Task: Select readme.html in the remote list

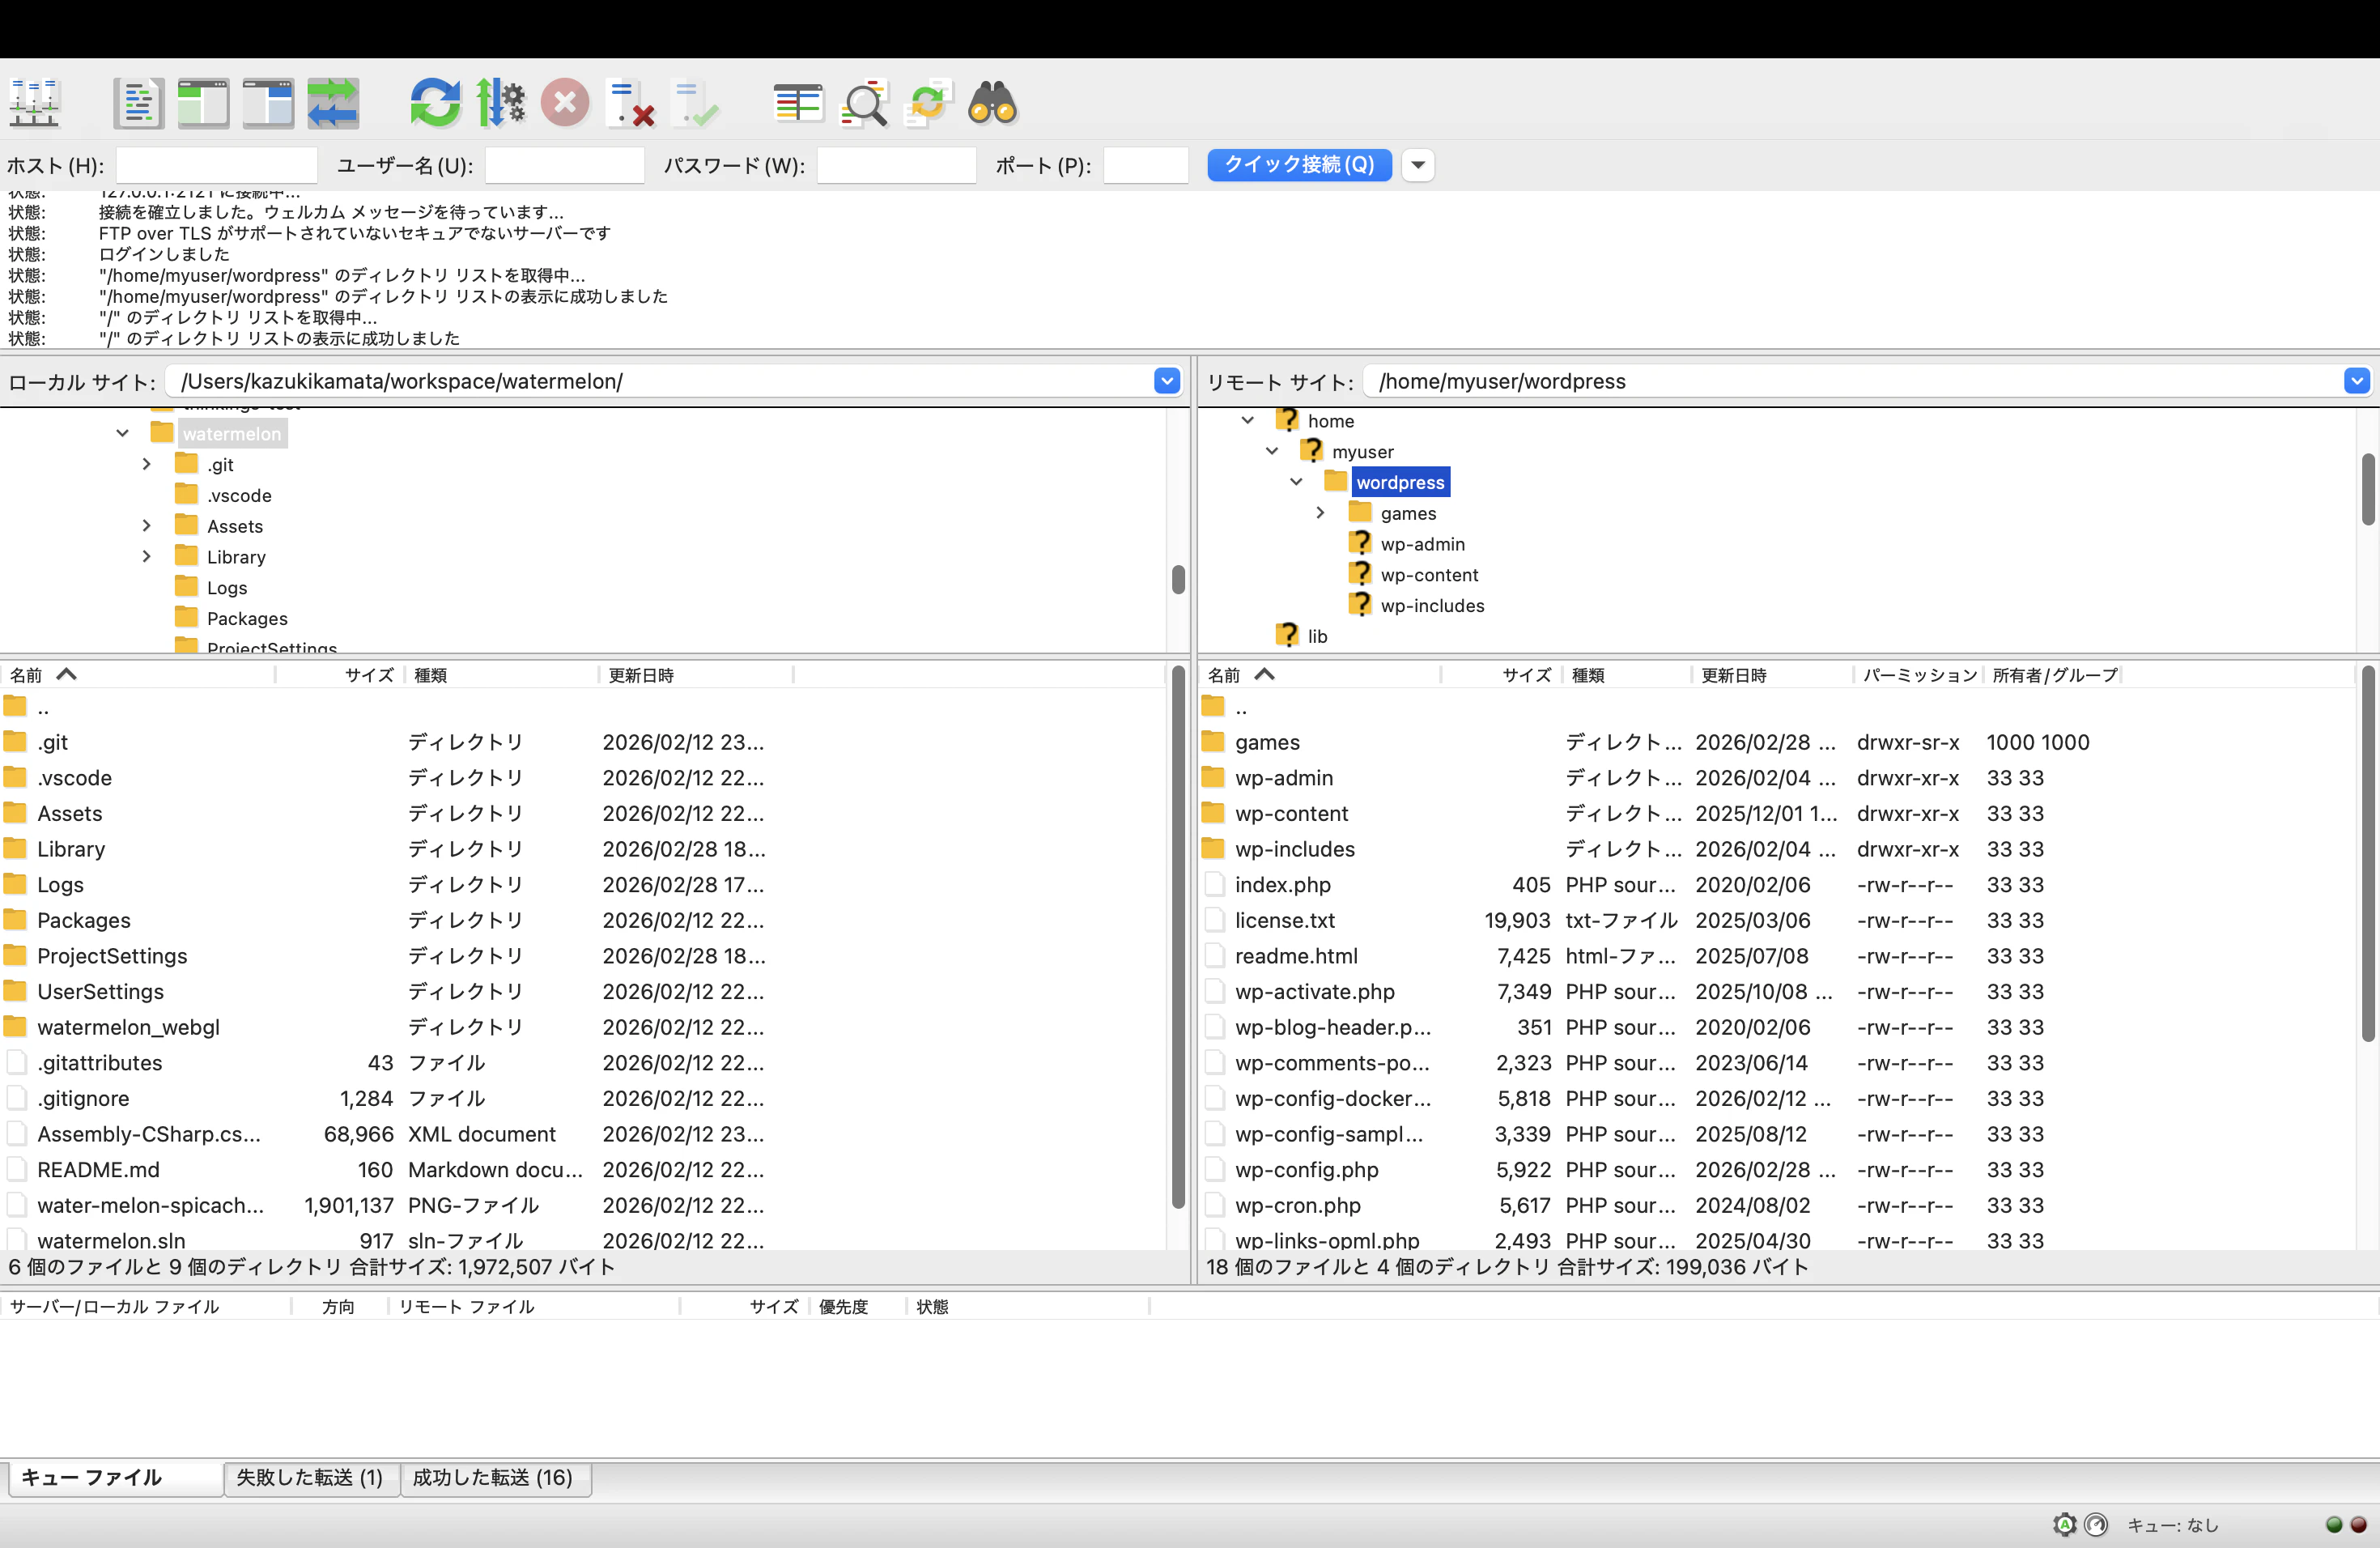Action: pos(1296,956)
